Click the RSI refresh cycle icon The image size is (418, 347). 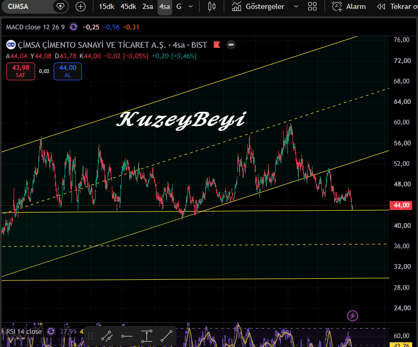click(51, 332)
